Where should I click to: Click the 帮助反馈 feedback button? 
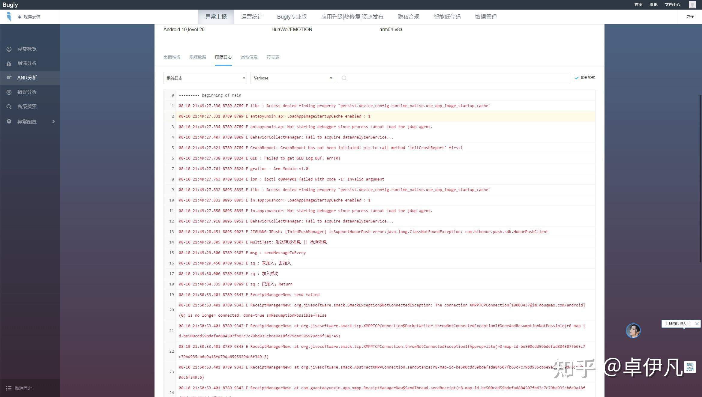click(x=690, y=366)
